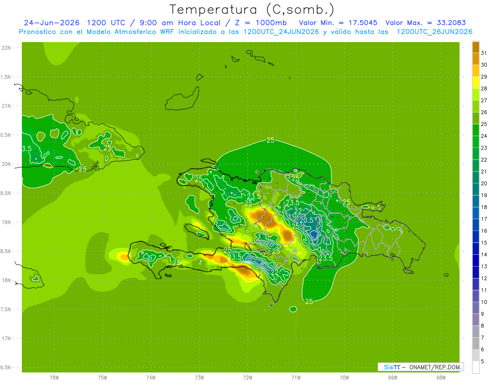
Task: Pick the dark-blue color scale segment between 12 and 13
Action: (x=476, y=272)
